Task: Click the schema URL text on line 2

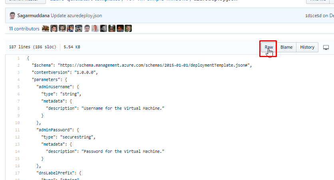Action: tap(153, 65)
